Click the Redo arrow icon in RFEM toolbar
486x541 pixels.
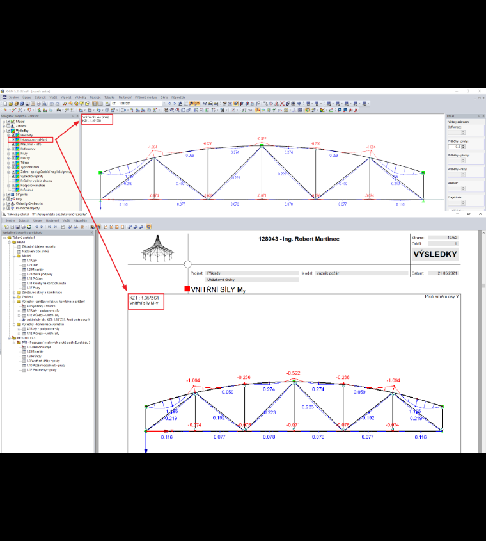pos(57,104)
